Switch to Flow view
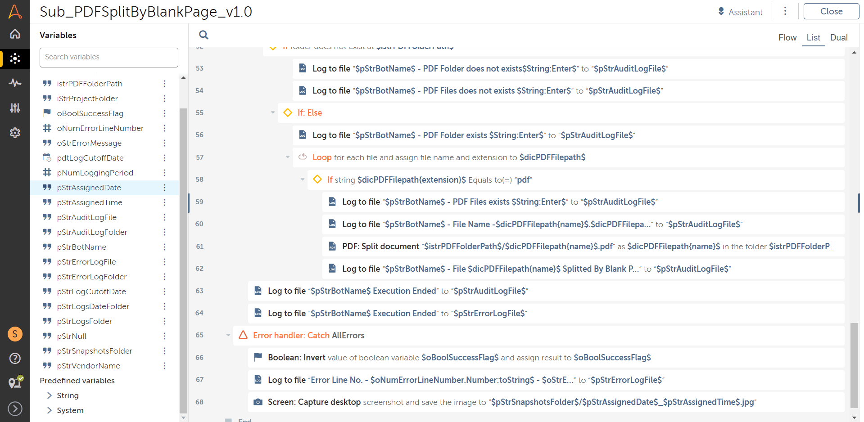 coord(787,37)
